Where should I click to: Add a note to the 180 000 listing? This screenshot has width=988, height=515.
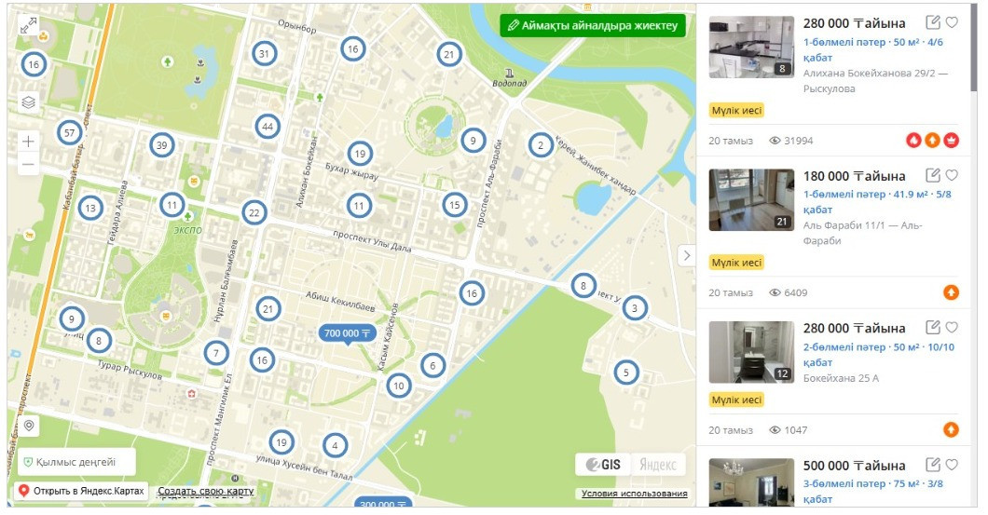tap(933, 175)
